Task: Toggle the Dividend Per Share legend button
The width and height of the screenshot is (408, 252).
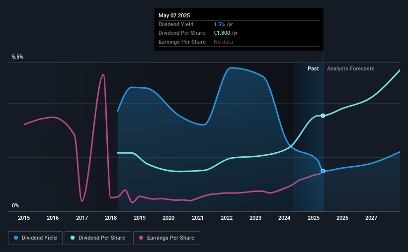Action: click(x=98, y=238)
